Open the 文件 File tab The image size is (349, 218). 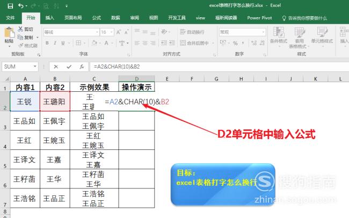(10, 18)
